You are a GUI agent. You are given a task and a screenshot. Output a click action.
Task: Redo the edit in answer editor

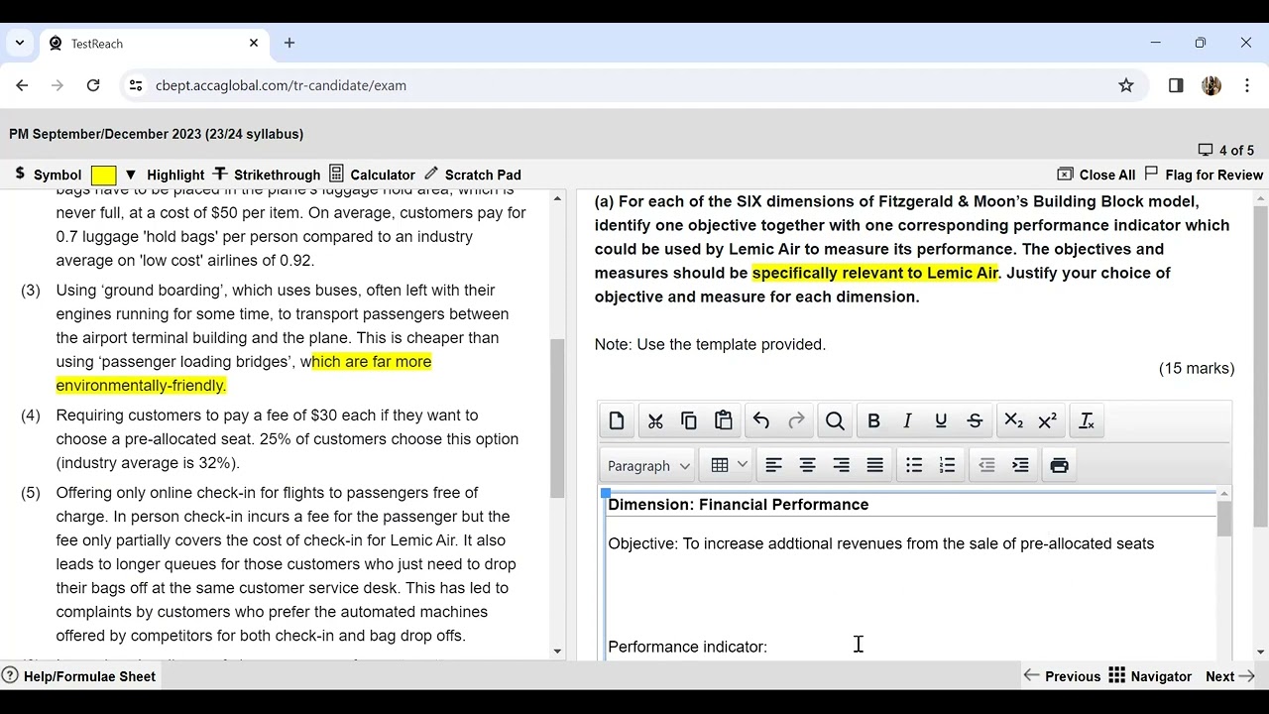(x=796, y=420)
